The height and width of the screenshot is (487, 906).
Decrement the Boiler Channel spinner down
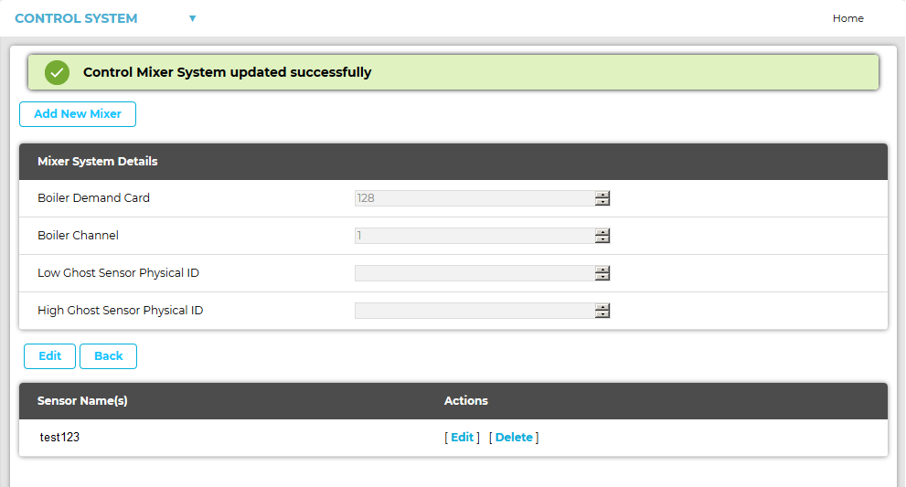click(x=602, y=239)
